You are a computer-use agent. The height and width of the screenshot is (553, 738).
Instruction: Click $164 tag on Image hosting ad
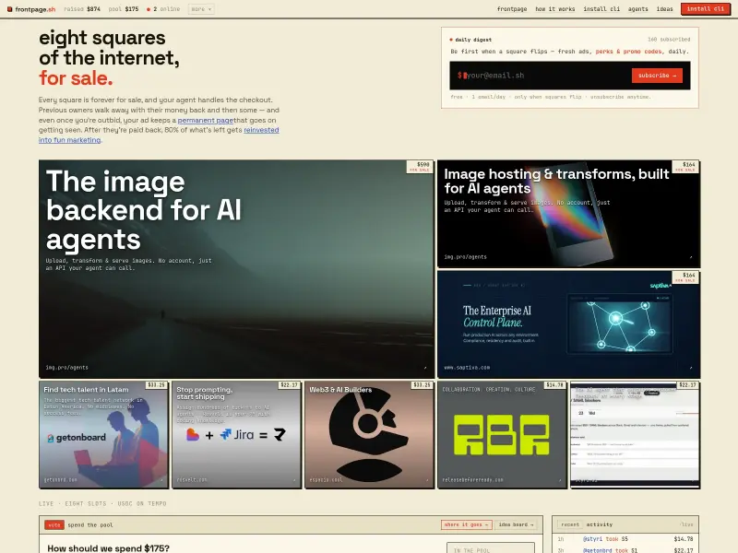click(x=685, y=167)
